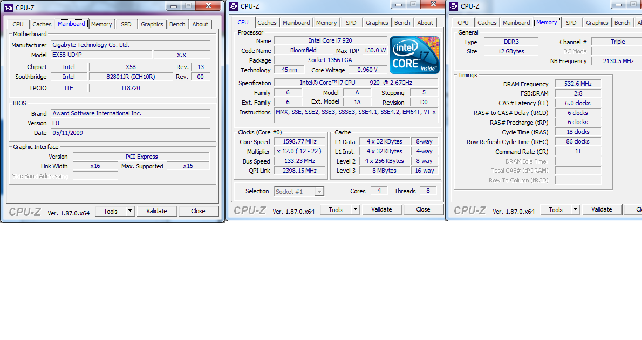Image resolution: width=642 pixels, height=340 pixels.
Task: Open Caches tab in the Processor window
Action: coord(267,23)
